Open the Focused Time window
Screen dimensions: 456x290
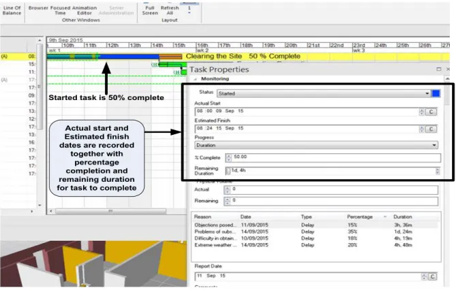[x=60, y=10]
